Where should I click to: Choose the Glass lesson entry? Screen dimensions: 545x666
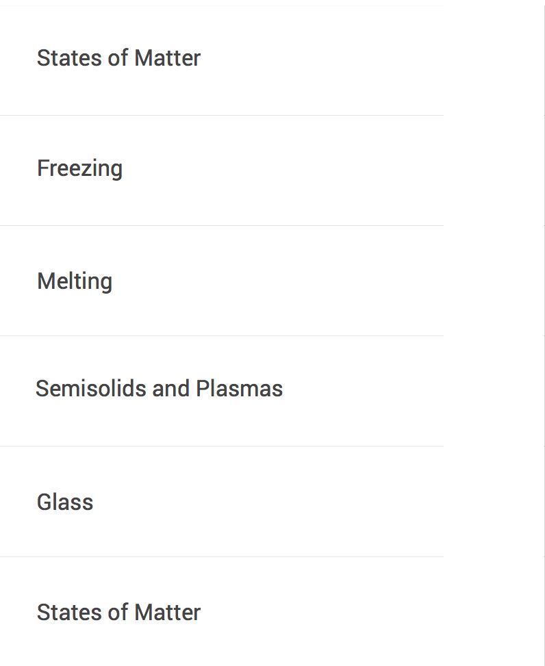65,502
